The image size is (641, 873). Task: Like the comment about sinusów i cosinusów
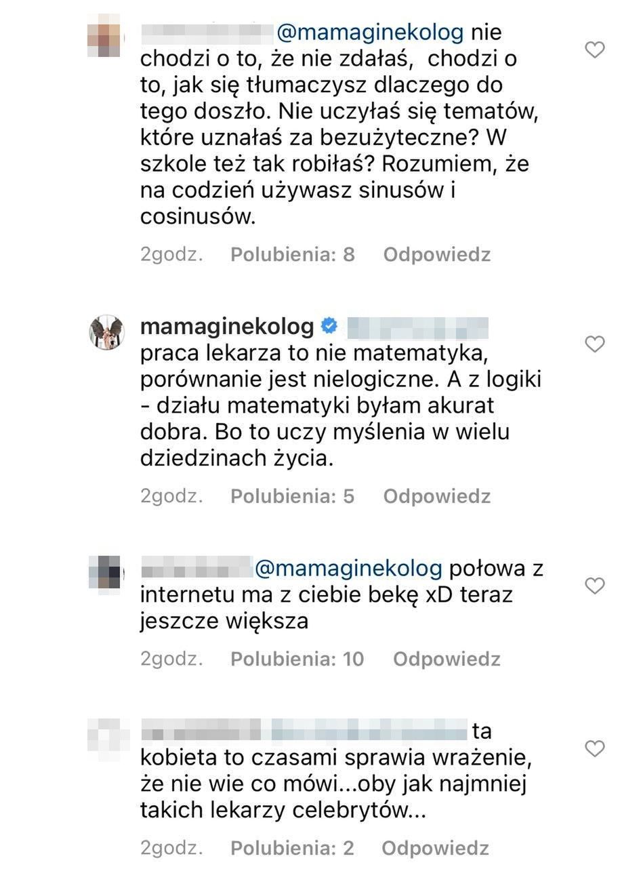[594, 49]
